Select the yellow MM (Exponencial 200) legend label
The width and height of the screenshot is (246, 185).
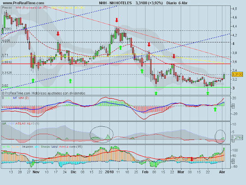(68, 8)
